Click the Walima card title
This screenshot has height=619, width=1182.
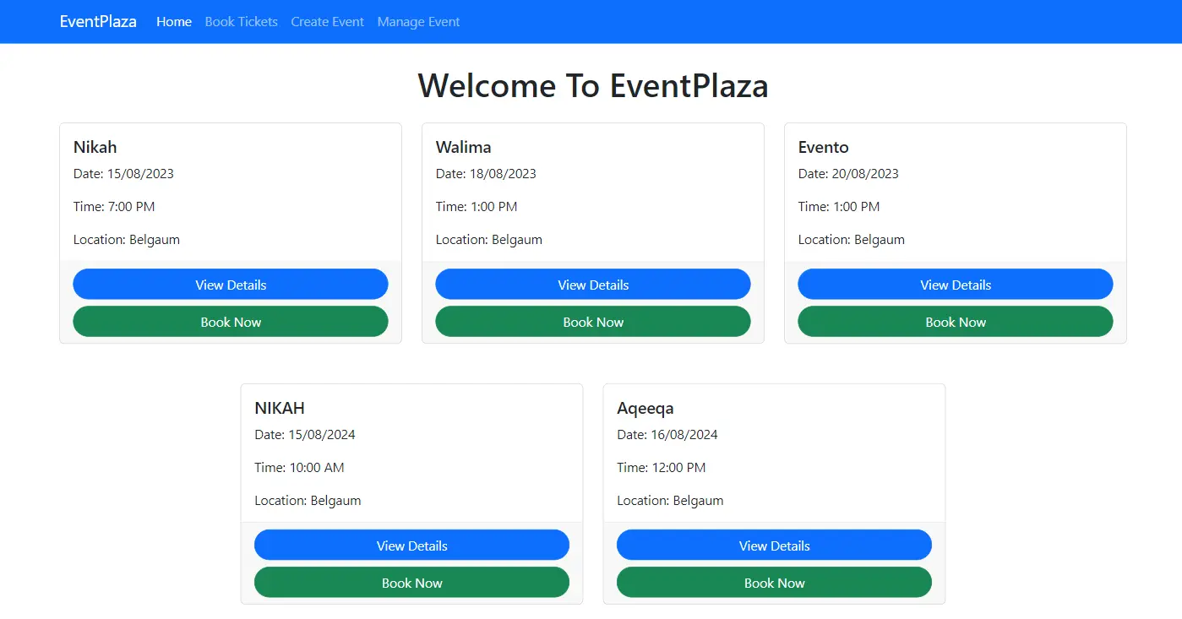(463, 147)
